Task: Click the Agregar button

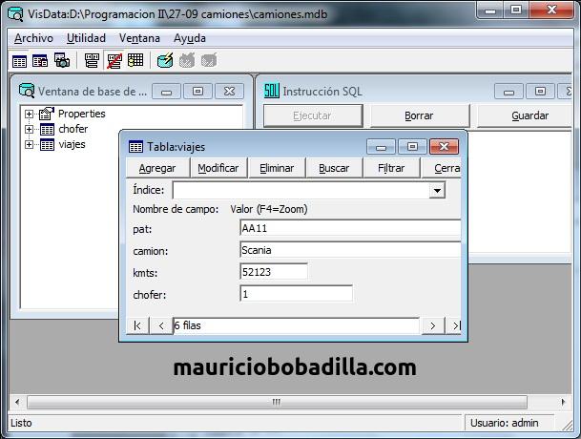Action: pyautogui.click(x=157, y=168)
